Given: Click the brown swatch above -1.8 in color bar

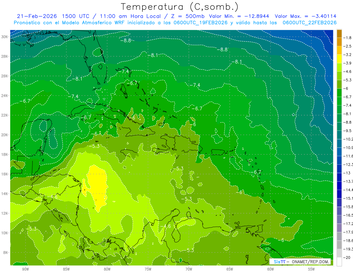Looking at the screenshot, I should click(x=339, y=33).
